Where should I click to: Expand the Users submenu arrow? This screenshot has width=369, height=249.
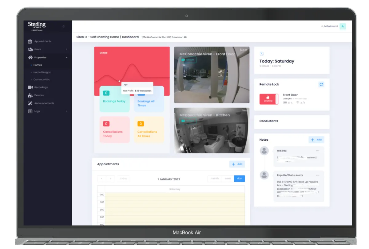tap(66, 49)
